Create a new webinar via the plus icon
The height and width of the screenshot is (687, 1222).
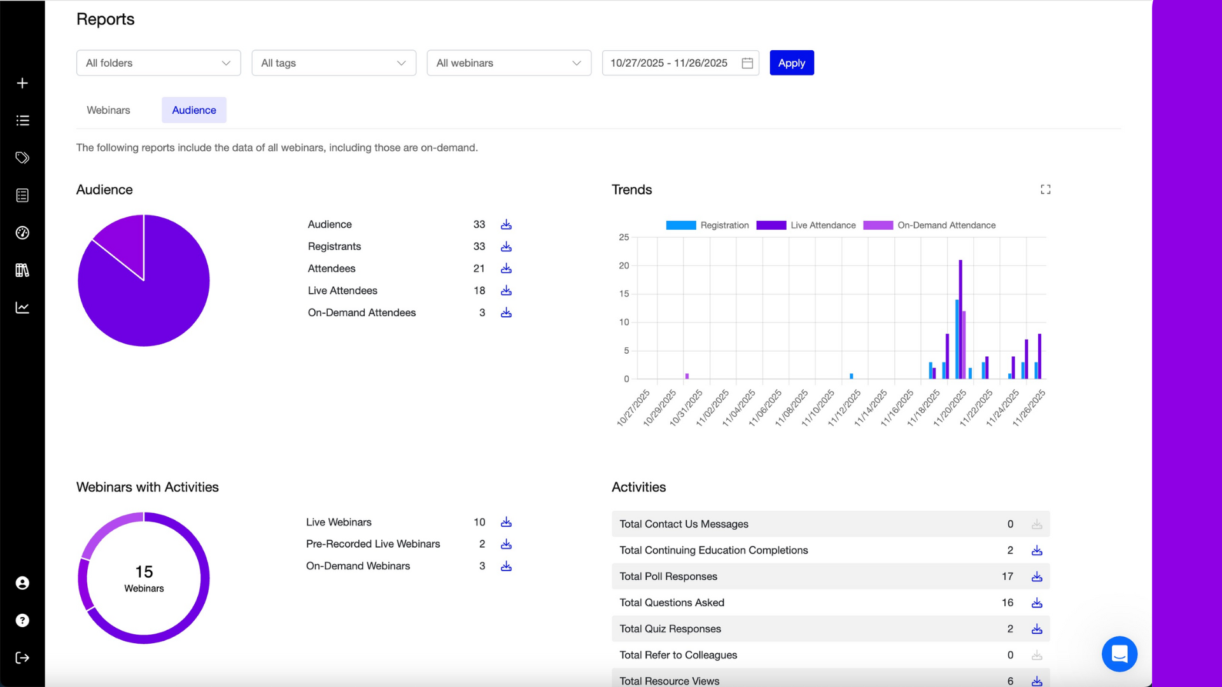click(x=22, y=83)
